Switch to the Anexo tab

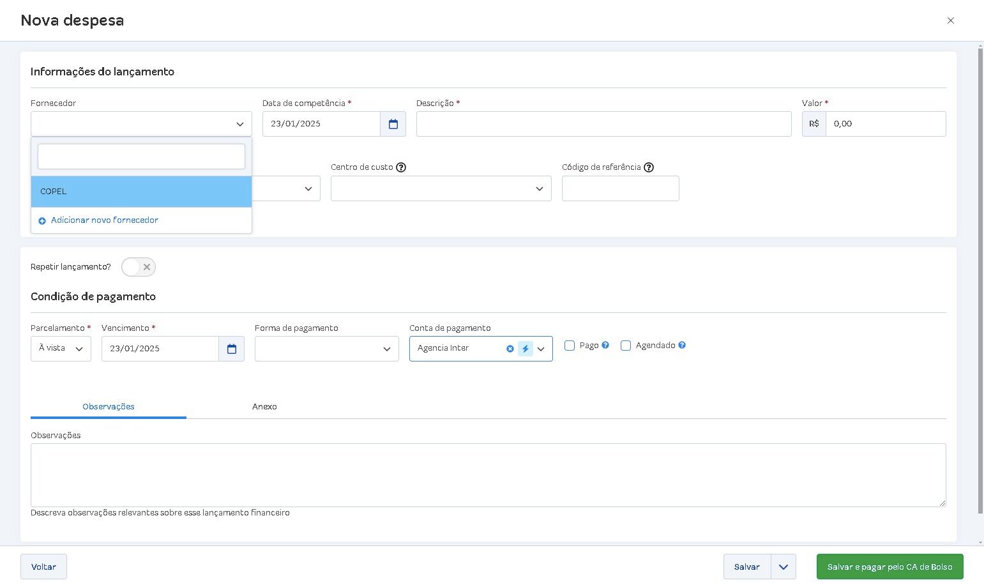tap(264, 407)
